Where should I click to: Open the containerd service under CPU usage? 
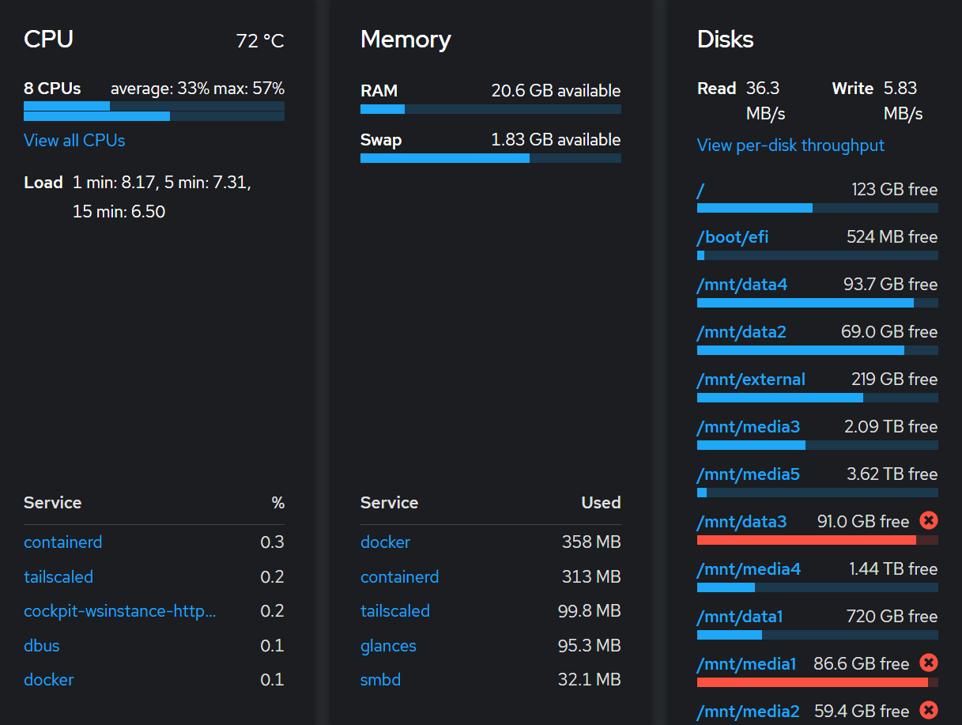(62, 542)
